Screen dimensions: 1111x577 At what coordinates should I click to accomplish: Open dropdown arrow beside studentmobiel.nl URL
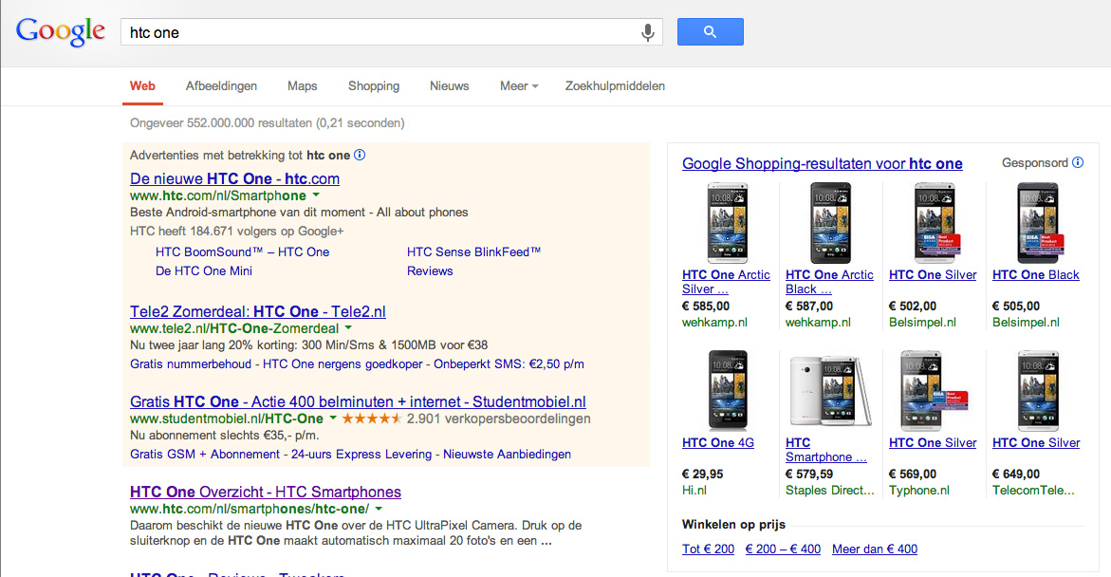[333, 419]
